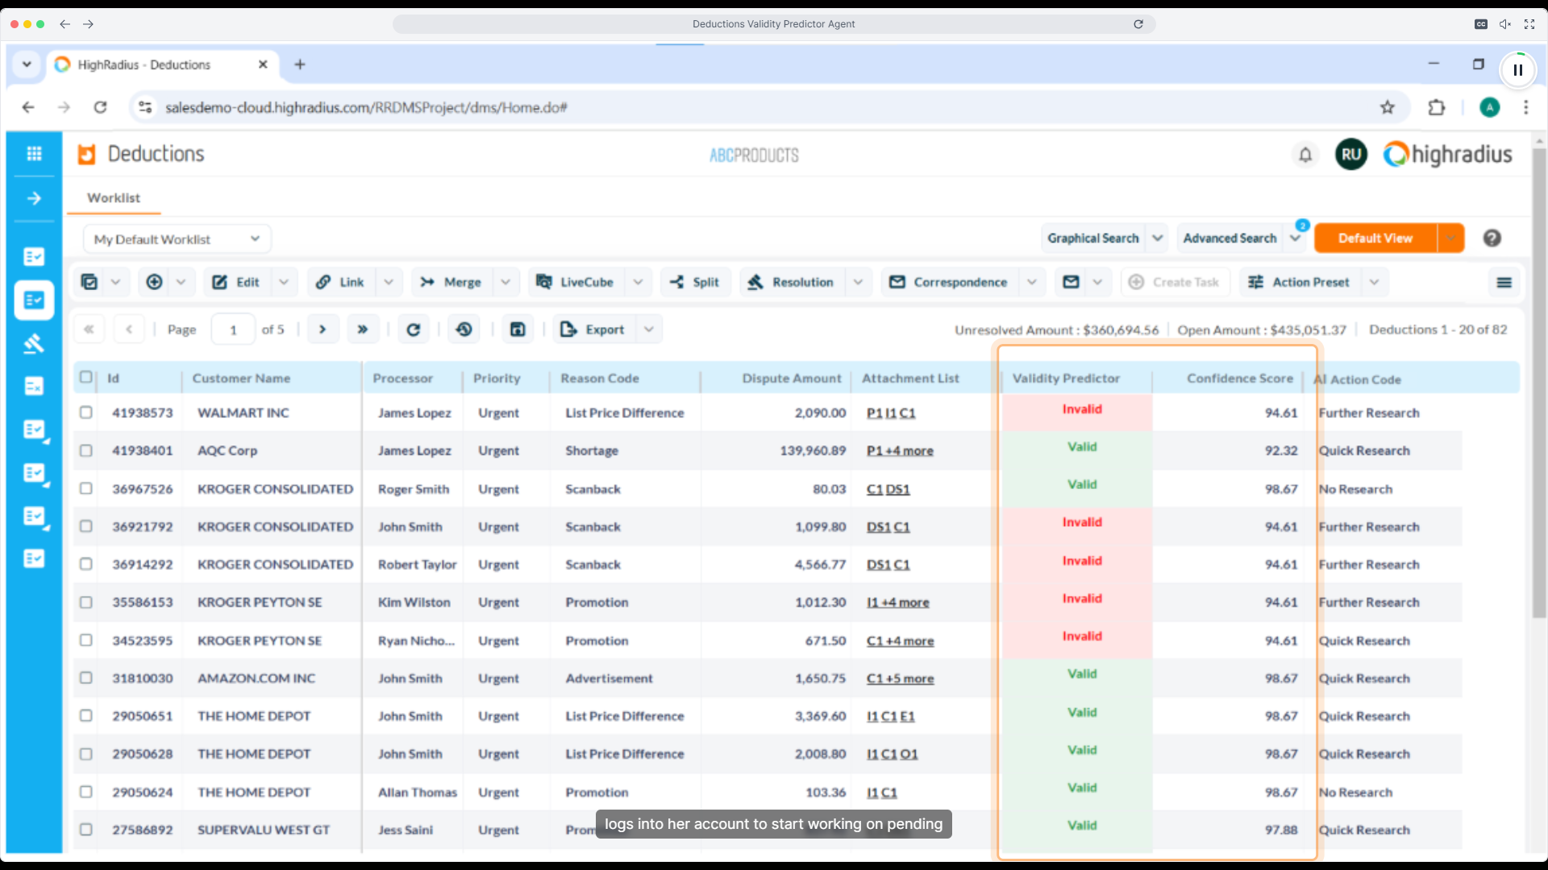Check the row with Id 36967526
This screenshot has height=870, width=1548.
[86, 488]
